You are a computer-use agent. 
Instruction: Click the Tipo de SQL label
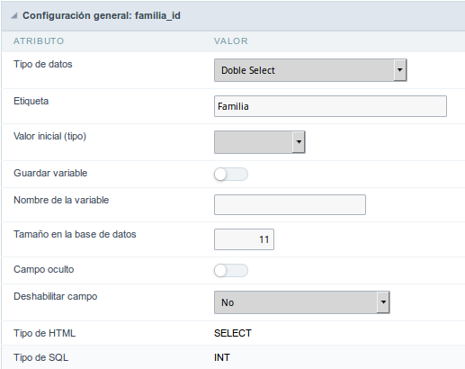click(40, 357)
